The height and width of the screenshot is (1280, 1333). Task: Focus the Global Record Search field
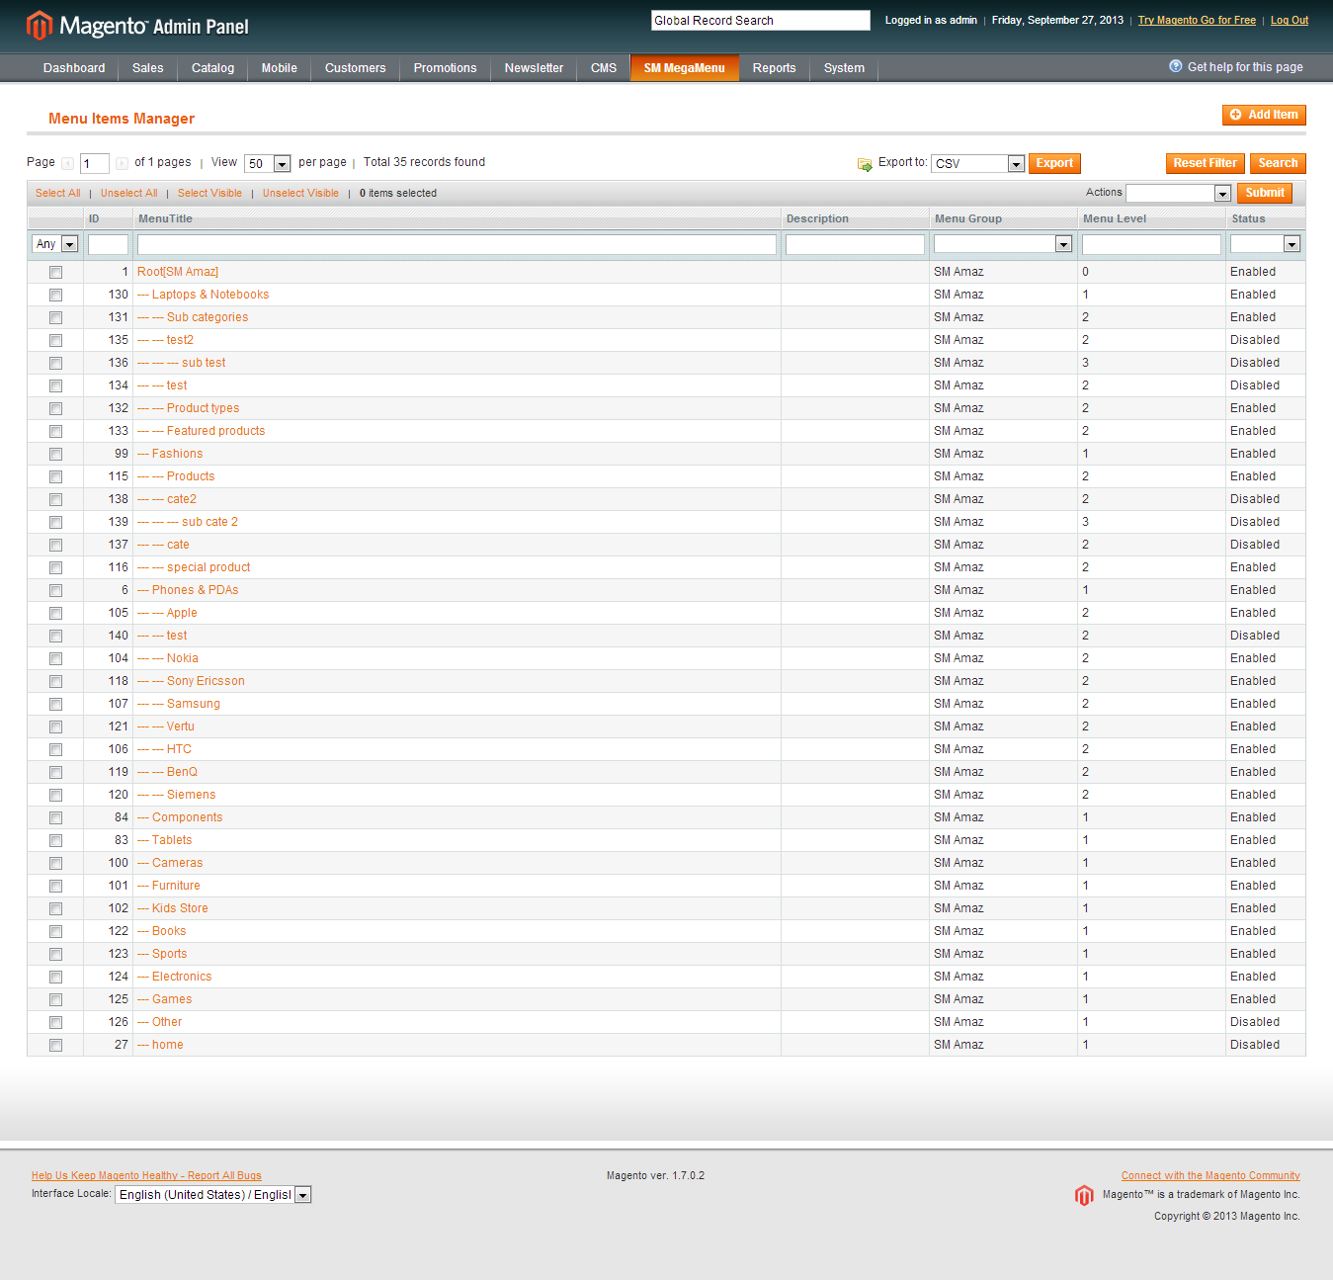tap(761, 20)
